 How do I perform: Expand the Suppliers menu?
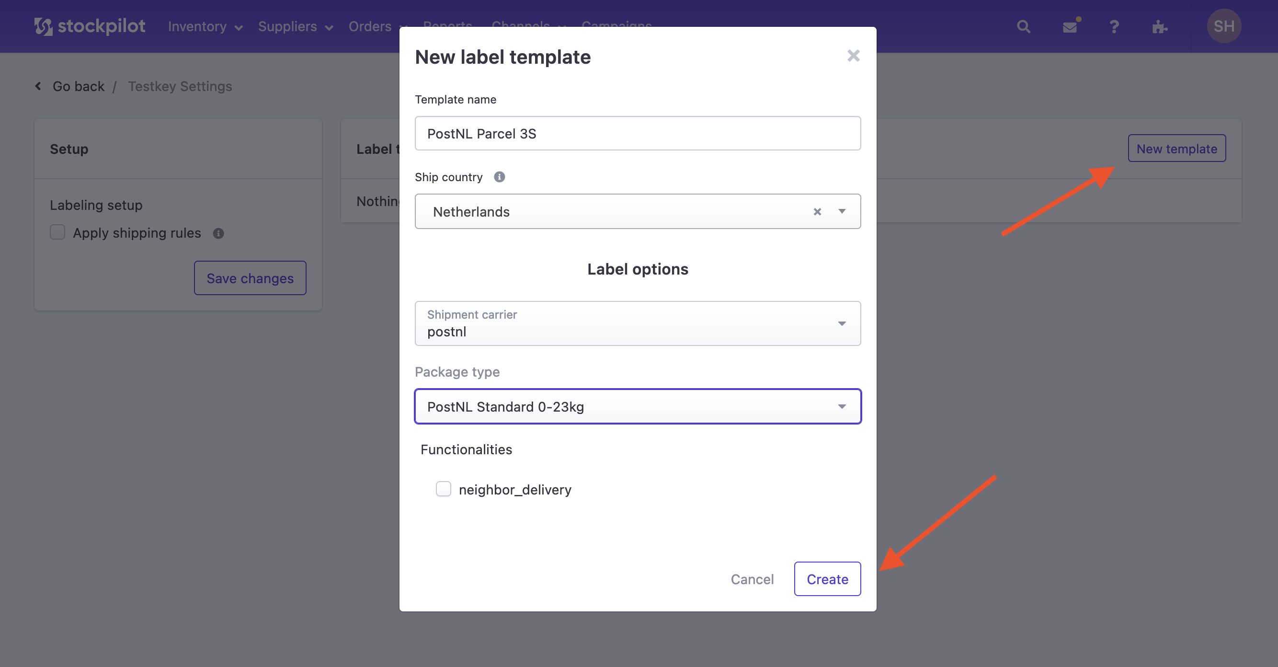tap(296, 26)
